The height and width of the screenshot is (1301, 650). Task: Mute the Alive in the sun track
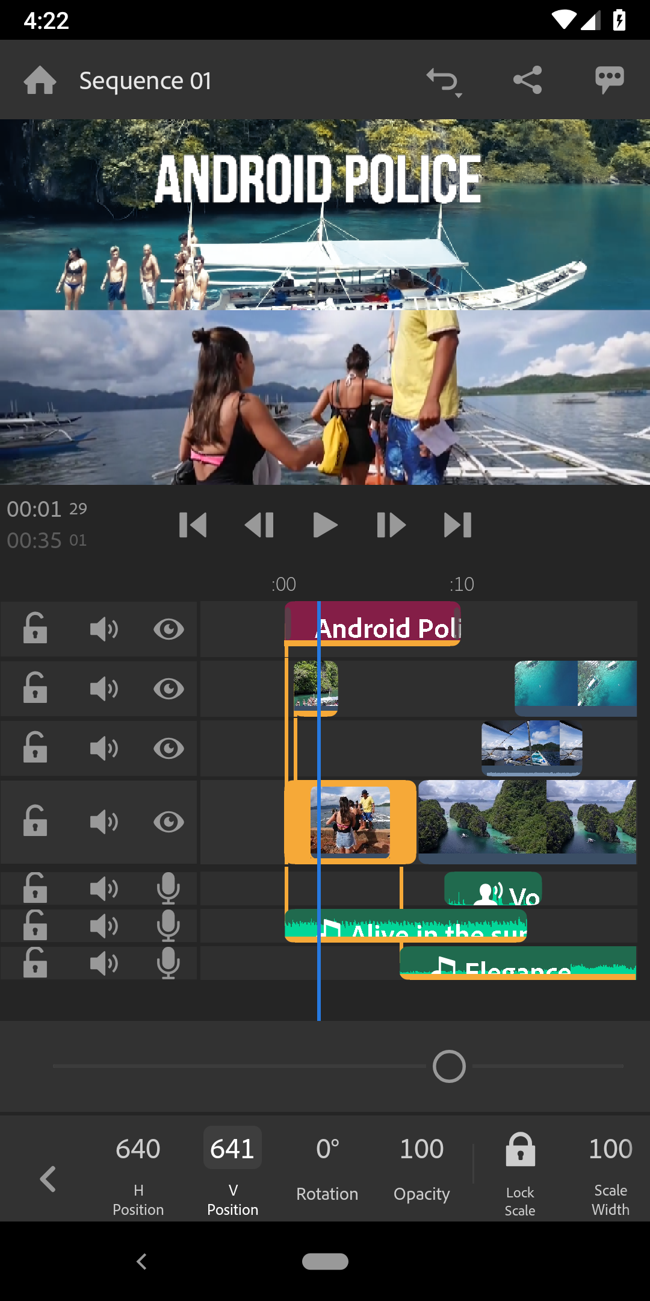coord(104,926)
